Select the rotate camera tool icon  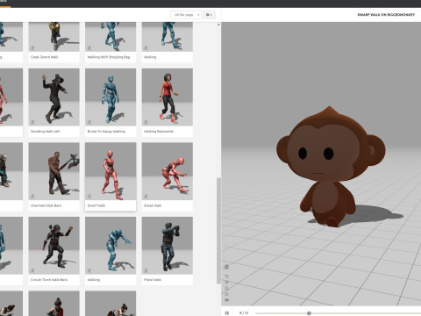[x=226, y=276]
